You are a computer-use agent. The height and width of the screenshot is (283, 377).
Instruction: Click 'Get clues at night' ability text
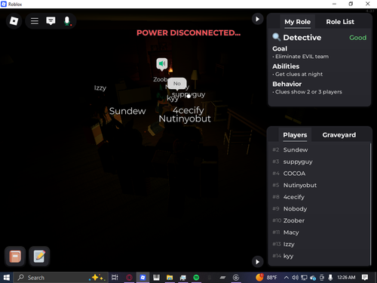click(299, 74)
